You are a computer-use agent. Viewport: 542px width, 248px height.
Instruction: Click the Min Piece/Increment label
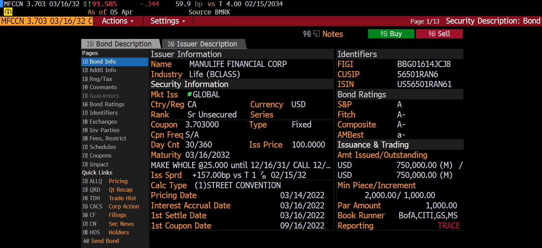377,185
